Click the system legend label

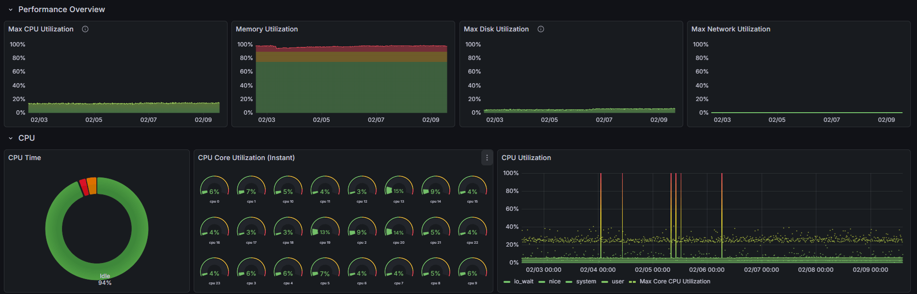pyautogui.click(x=586, y=281)
